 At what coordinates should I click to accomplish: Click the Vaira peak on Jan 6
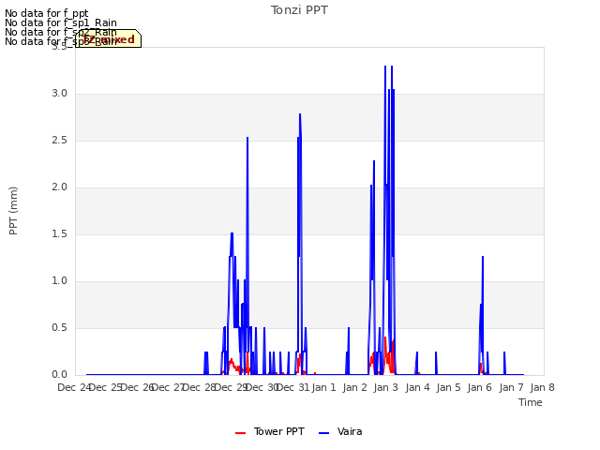pyautogui.click(x=483, y=257)
